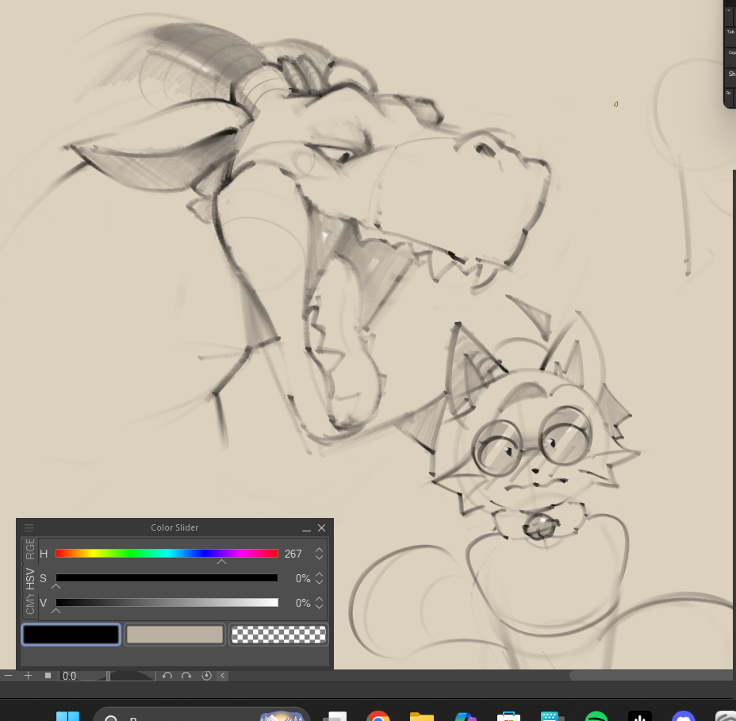The height and width of the screenshot is (721, 736).
Task: Adjust the Saturation percentage stepper arrows
Action: 319,578
